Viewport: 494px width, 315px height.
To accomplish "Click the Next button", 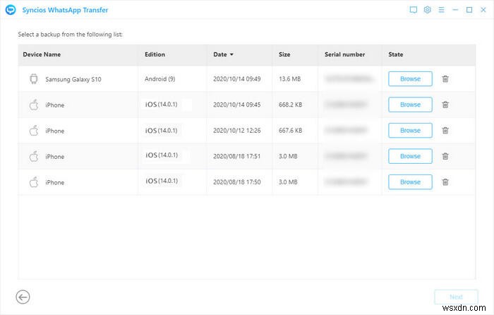I will (x=456, y=297).
